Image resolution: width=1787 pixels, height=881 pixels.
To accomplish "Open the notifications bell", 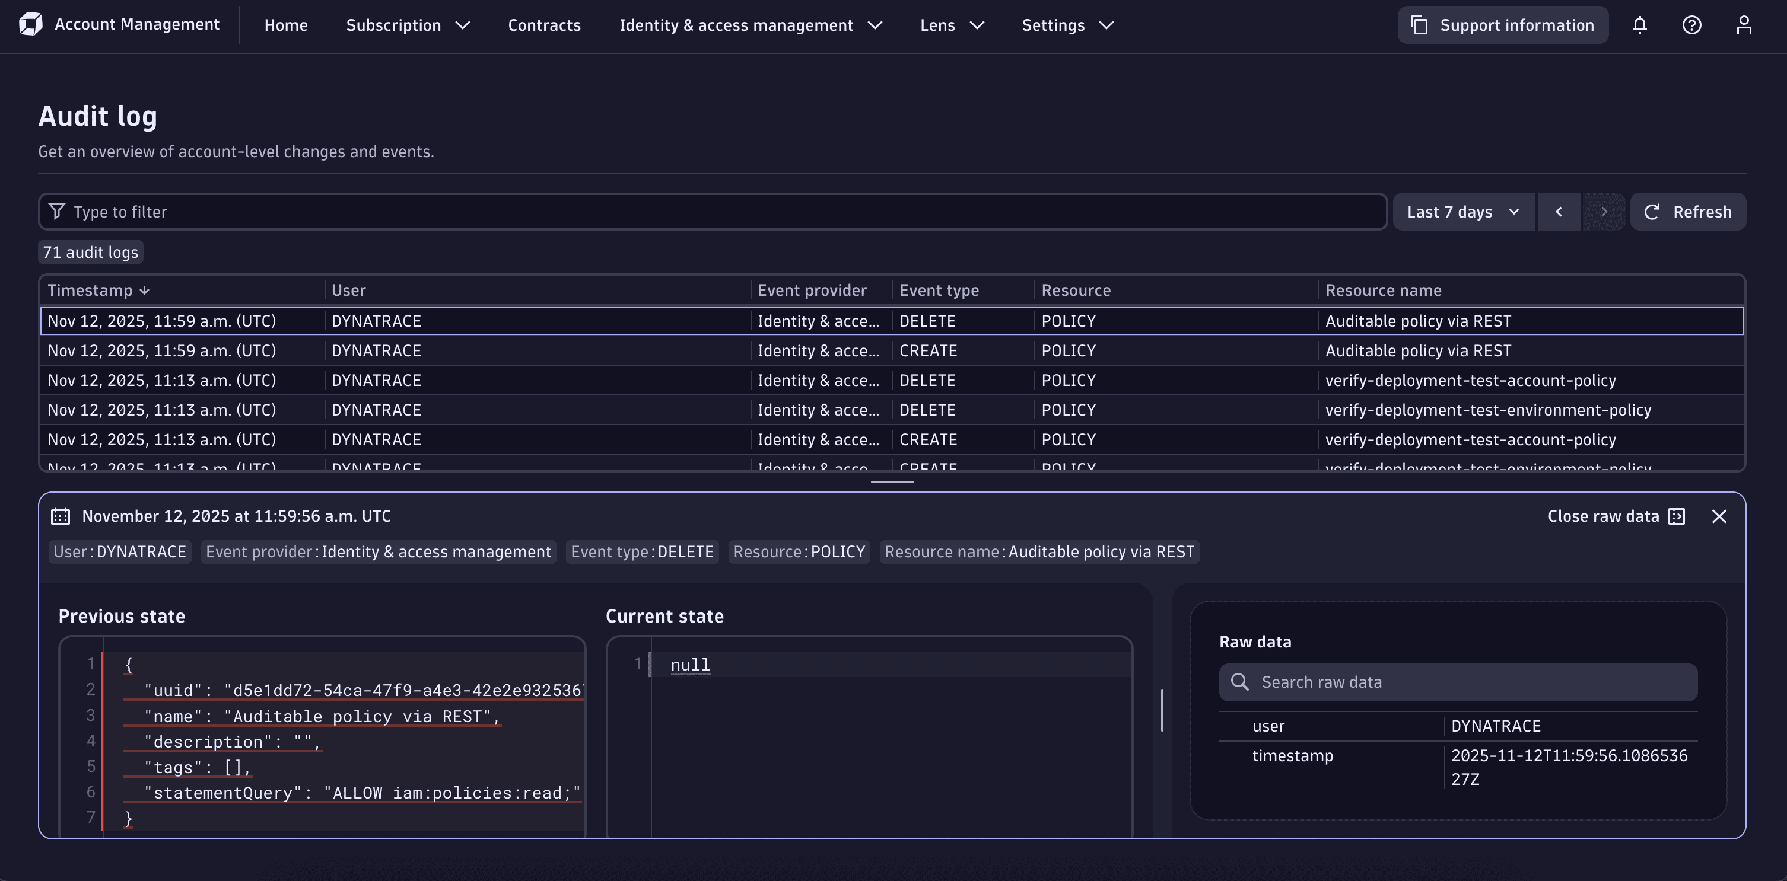I will [1640, 25].
